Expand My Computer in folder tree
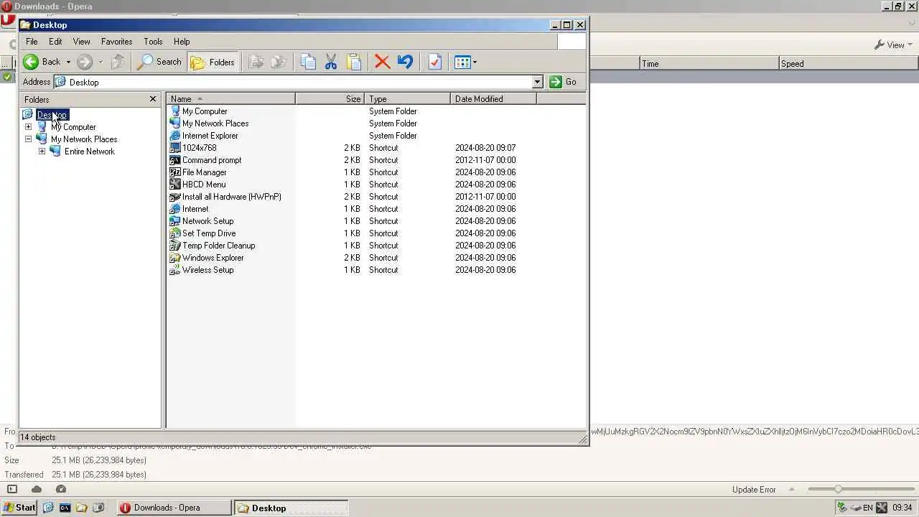The image size is (919, 517). click(28, 127)
